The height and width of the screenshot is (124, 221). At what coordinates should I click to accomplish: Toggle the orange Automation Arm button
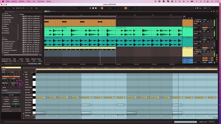(x=102, y=8)
